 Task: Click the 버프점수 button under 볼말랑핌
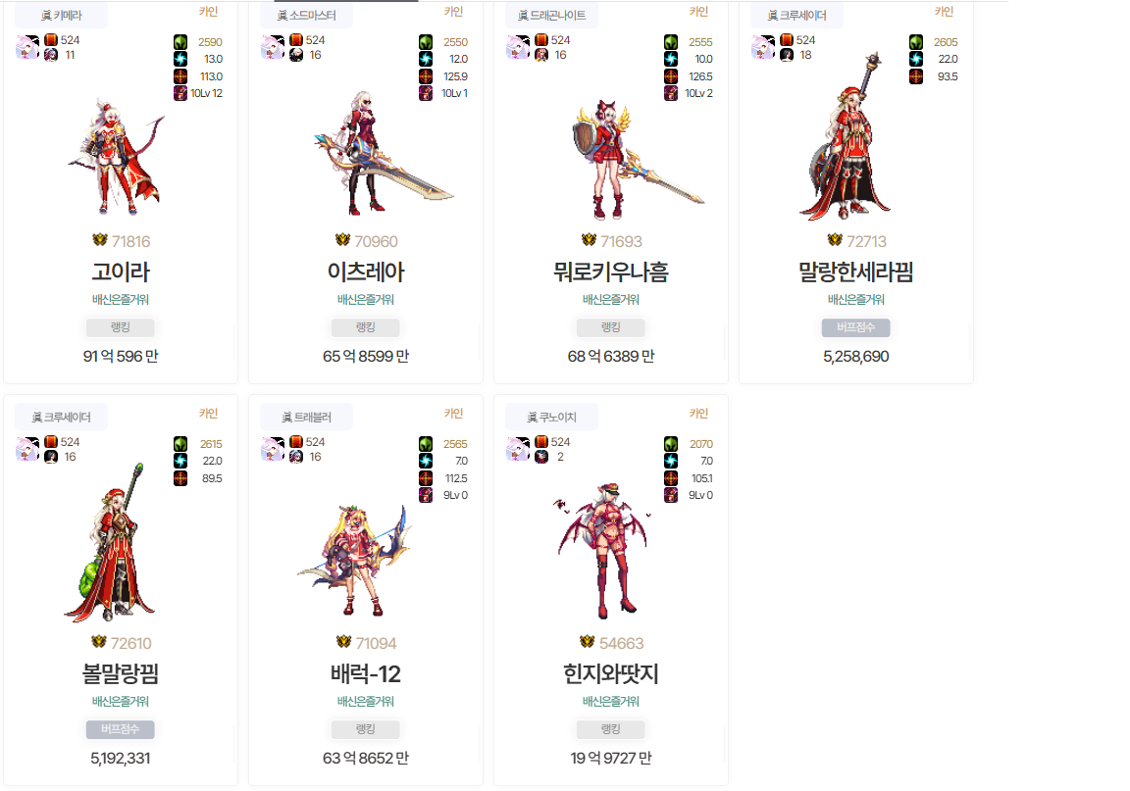click(121, 730)
